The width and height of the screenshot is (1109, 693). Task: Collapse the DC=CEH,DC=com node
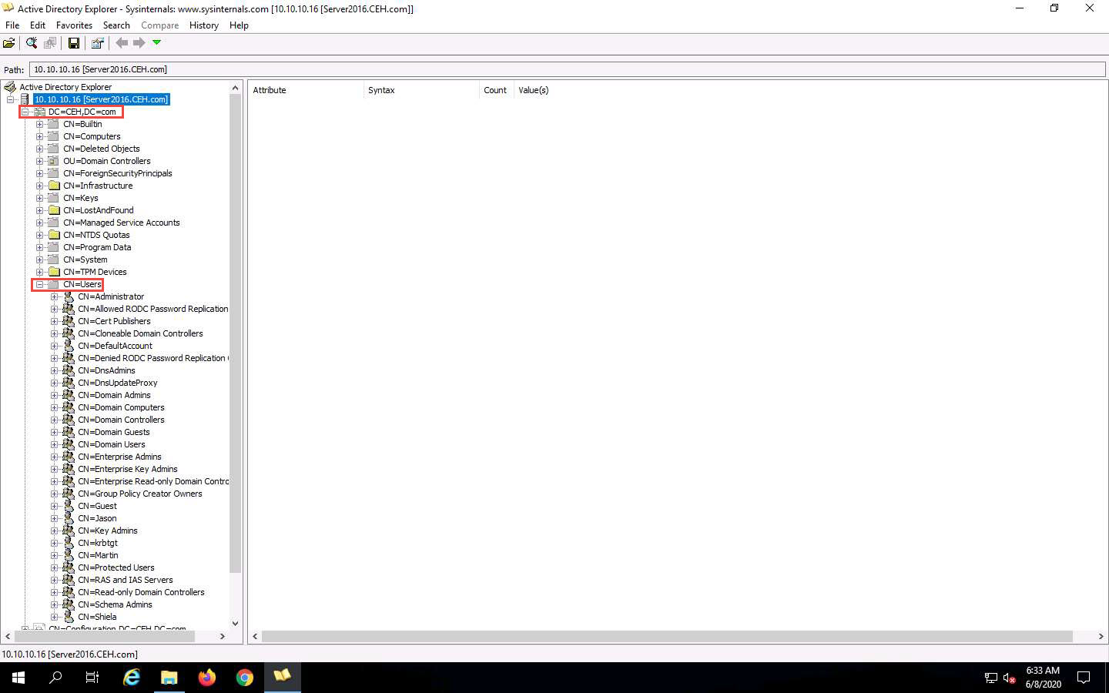[x=25, y=112]
